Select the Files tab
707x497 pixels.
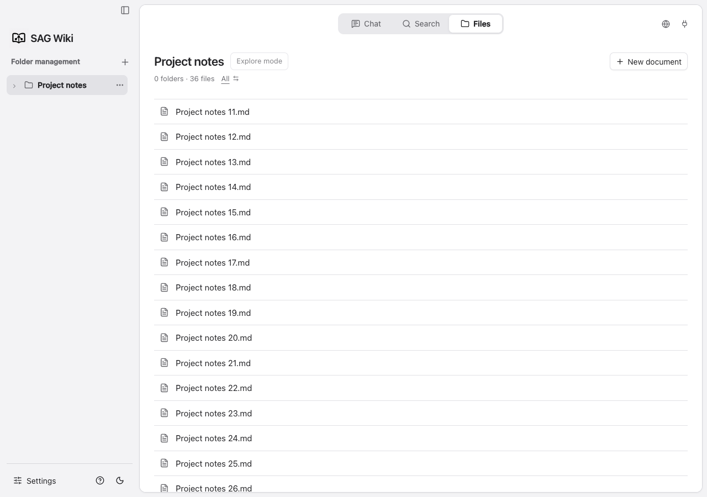coord(476,24)
